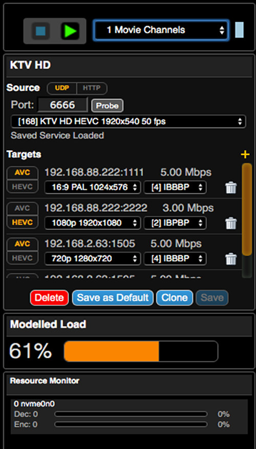Select the UDP source tab
The height and width of the screenshot is (449, 256).
(62, 88)
